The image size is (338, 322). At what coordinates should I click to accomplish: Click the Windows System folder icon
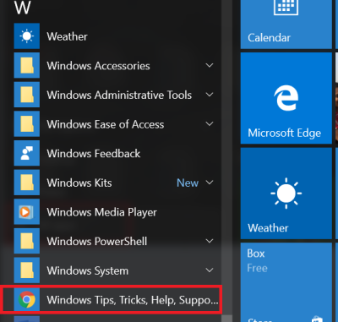[x=27, y=270]
